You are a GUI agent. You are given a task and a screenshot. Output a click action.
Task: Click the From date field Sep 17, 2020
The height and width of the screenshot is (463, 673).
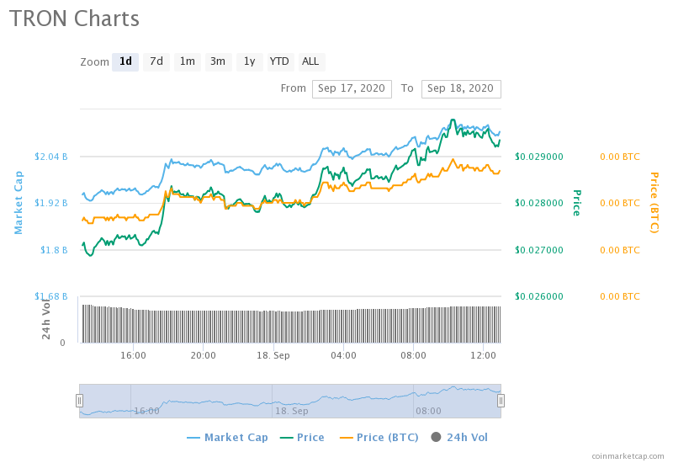pyautogui.click(x=352, y=89)
